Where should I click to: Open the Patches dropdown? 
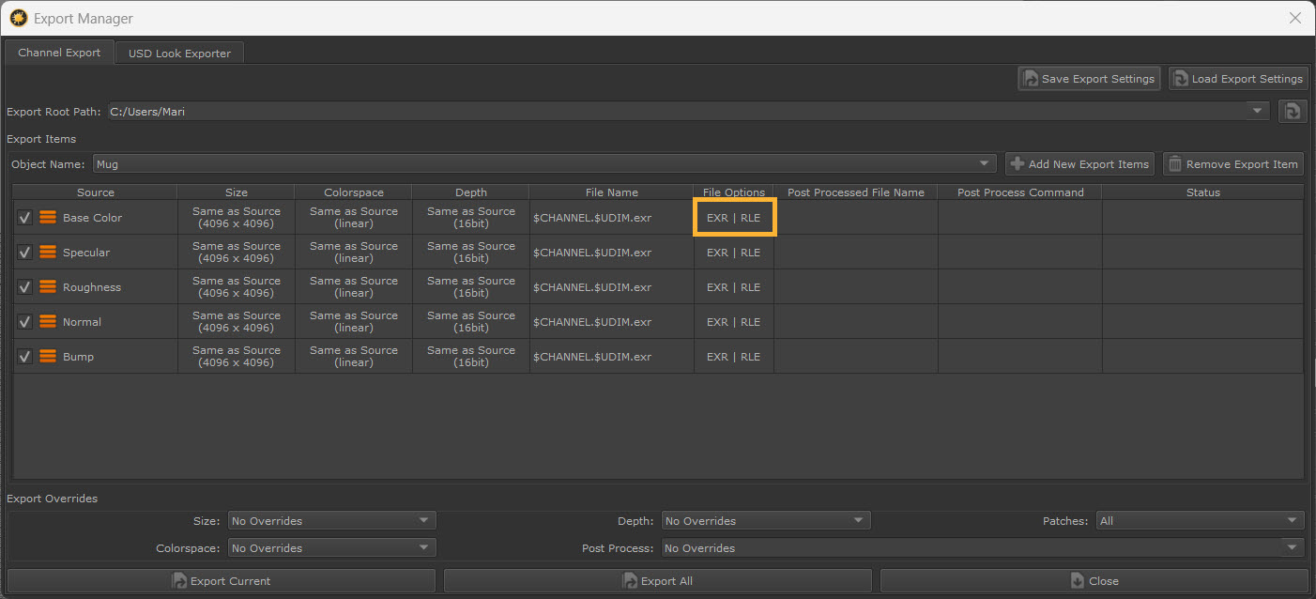(x=1200, y=520)
